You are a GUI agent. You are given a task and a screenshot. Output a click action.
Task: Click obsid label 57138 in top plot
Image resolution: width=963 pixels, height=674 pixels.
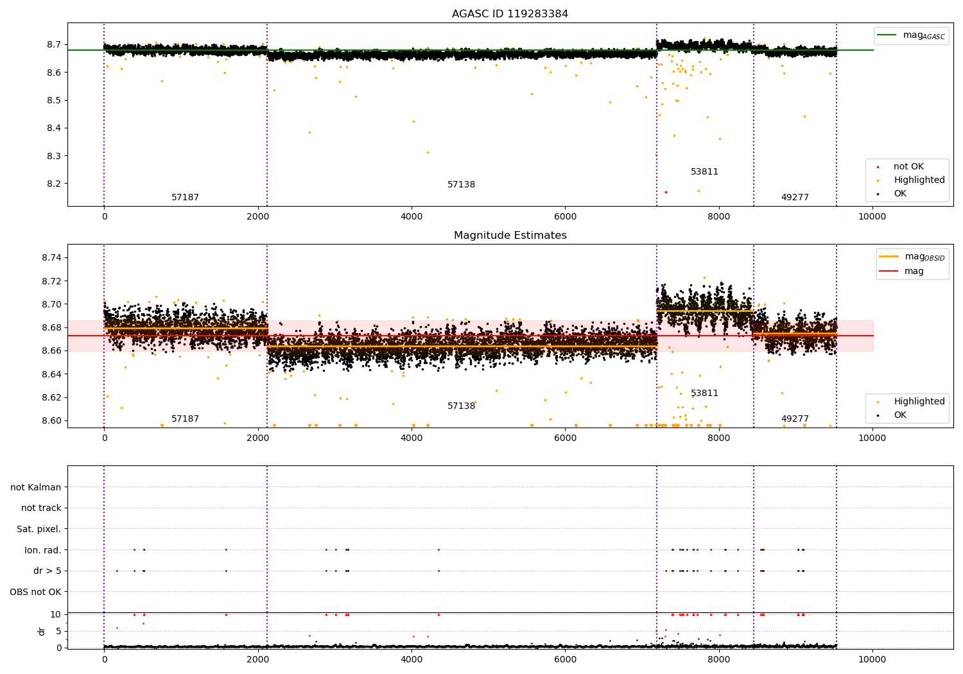[461, 185]
